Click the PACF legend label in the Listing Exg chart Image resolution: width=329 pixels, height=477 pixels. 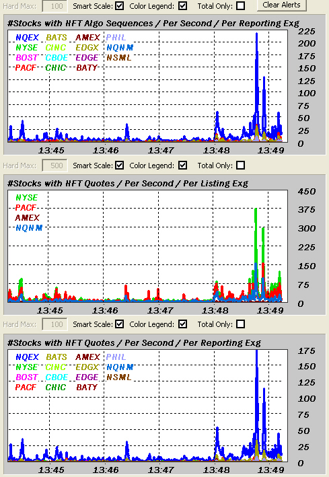[26, 207]
